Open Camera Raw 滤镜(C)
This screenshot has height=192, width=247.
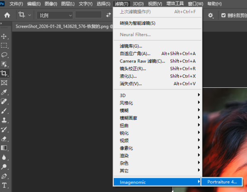[158, 61]
